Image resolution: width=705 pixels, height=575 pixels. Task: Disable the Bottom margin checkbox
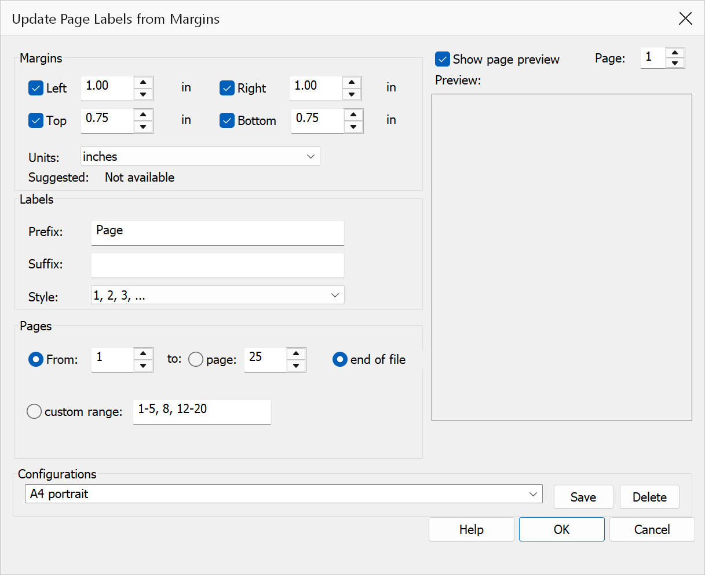pyautogui.click(x=227, y=120)
